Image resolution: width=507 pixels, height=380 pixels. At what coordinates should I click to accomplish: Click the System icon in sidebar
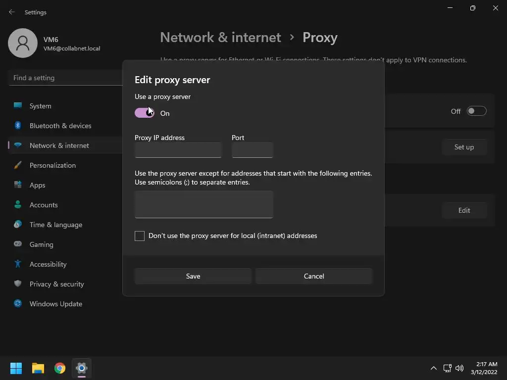click(x=18, y=106)
